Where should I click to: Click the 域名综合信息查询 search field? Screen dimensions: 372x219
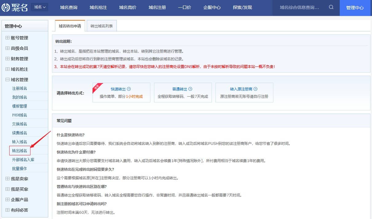[x=299, y=7]
